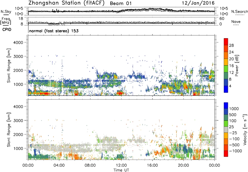Screen dimensions: 248x172
Task: Click the '18' frequency axis tick label
Action: tap(21, 19)
